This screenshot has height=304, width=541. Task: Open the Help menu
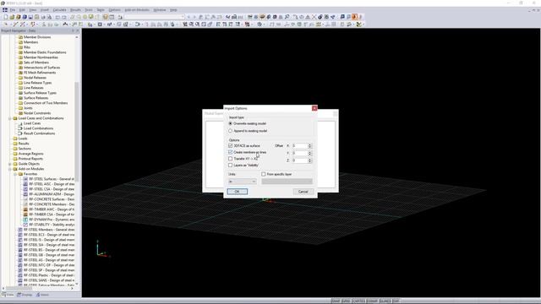click(173, 10)
